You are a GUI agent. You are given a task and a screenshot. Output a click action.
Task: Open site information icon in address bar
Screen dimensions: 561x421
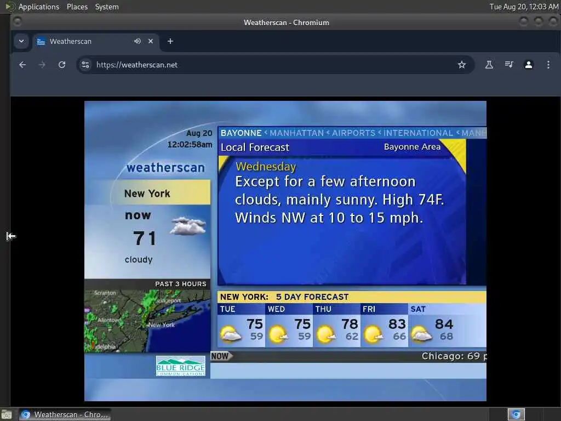85,65
